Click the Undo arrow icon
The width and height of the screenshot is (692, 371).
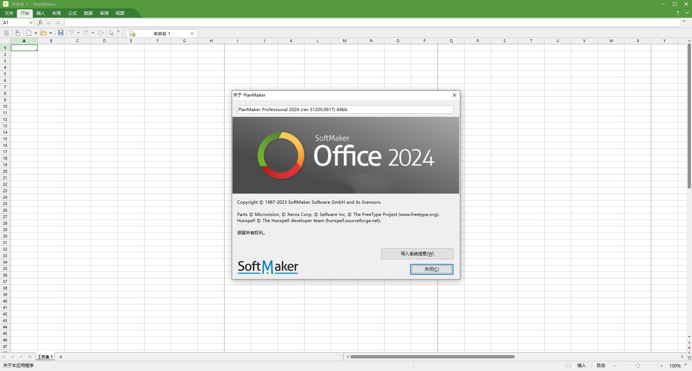coord(71,33)
